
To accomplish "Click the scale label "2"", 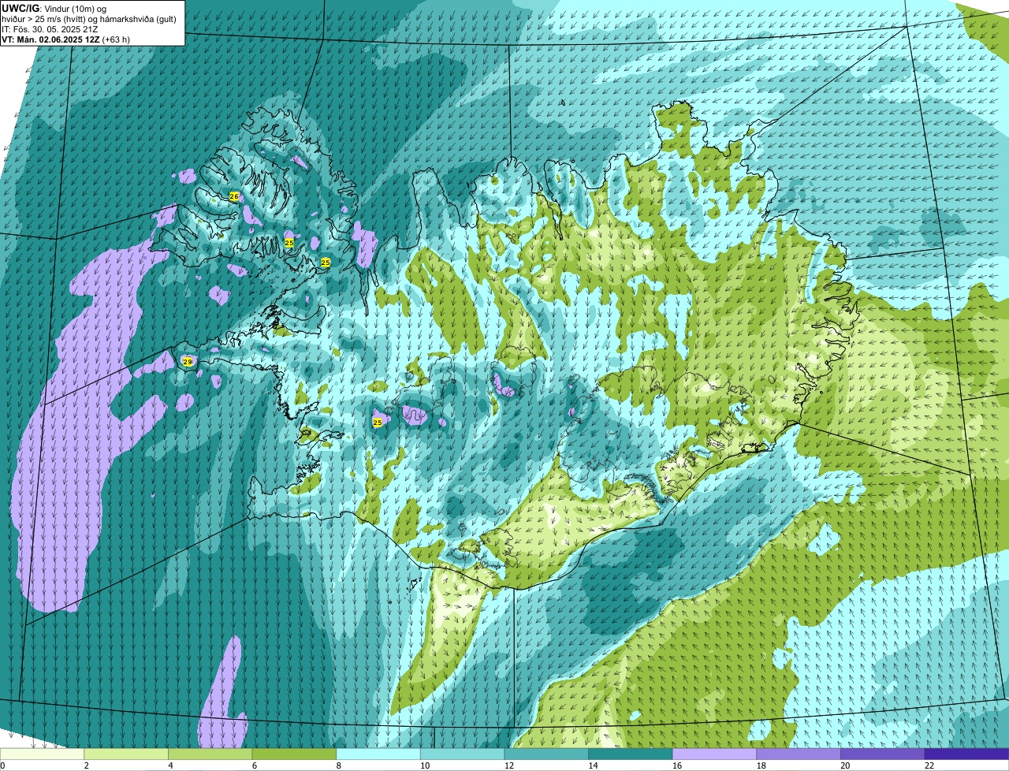I will pos(86,765).
